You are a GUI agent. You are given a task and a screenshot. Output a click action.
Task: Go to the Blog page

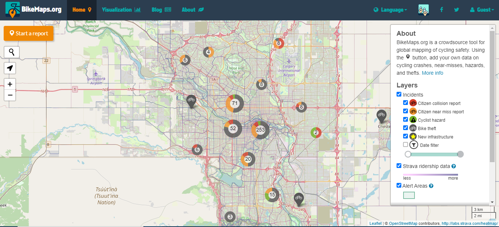161,10
